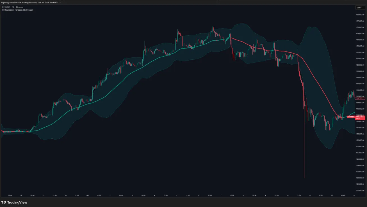Click the 114,708.15 outlined price label
This screenshot has width=367, height=207.
click(360, 98)
